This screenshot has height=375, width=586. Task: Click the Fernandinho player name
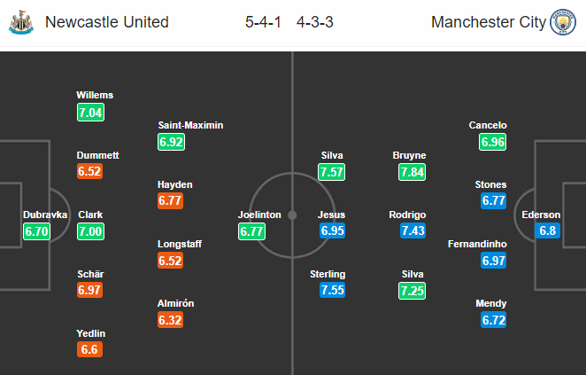click(x=477, y=244)
